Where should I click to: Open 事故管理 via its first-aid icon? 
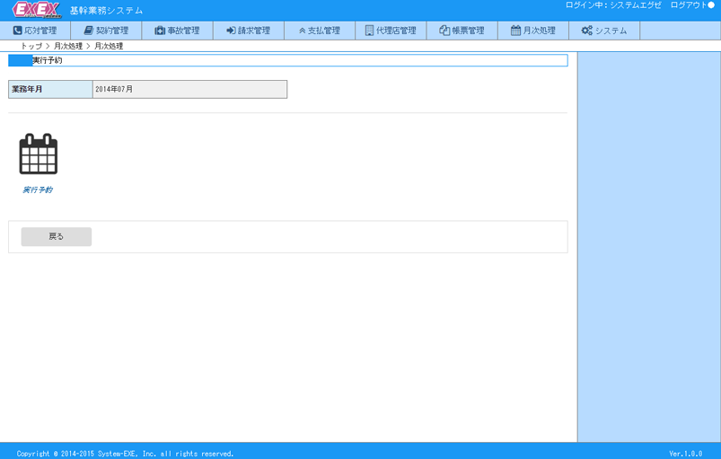point(160,31)
